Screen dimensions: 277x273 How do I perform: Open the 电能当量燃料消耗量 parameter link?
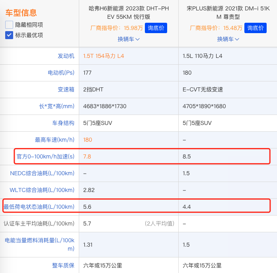(39, 245)
